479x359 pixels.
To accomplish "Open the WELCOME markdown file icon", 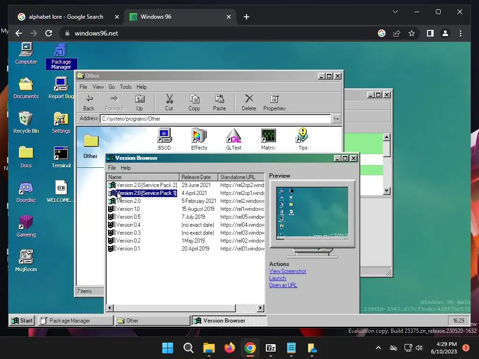I will pyautogui.click(x=61, y=192).
